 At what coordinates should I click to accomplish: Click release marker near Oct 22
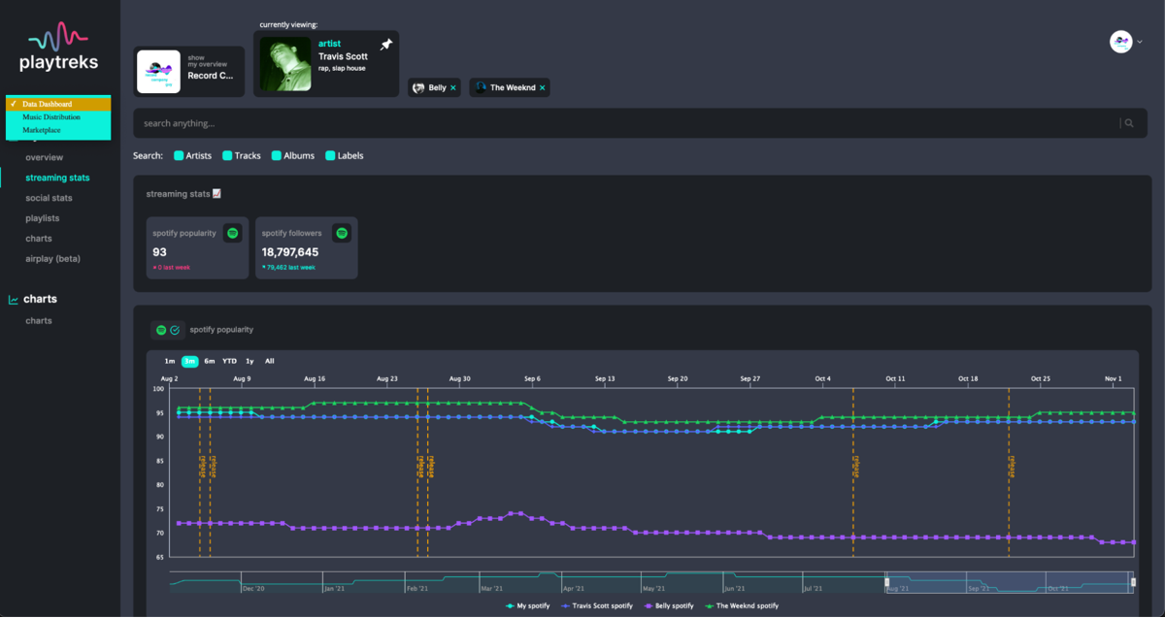pyautogui.click(x=1009, y=472)
